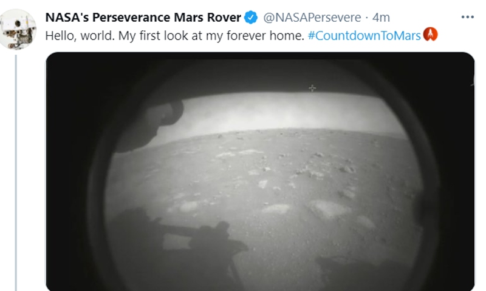Click the NASA's Perseverance Mars Rover display name
This screenshot has width=486, height=291.
[143, 18]
